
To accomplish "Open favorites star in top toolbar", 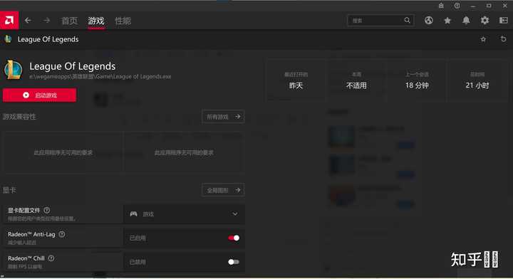I will [x=447, y=21].
